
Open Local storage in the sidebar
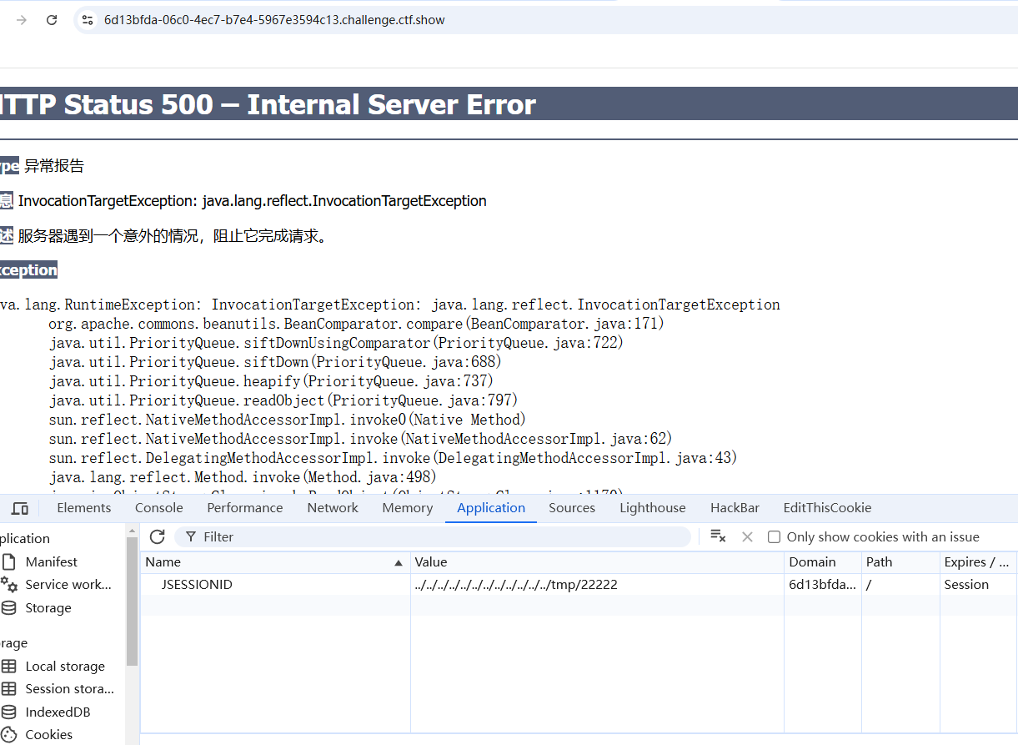pyautogui.click(x=64, y=666)
